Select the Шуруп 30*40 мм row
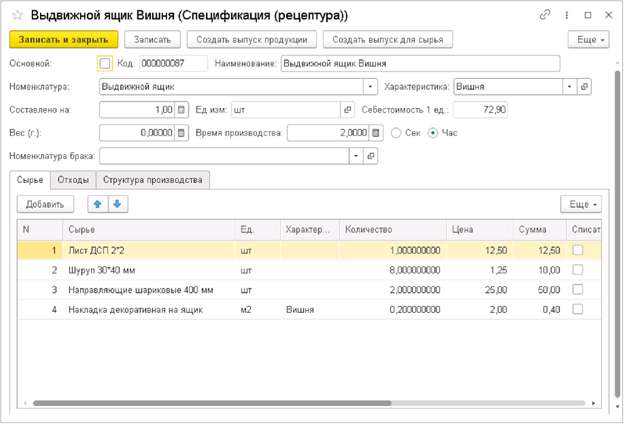 click(x=309, y=270)
